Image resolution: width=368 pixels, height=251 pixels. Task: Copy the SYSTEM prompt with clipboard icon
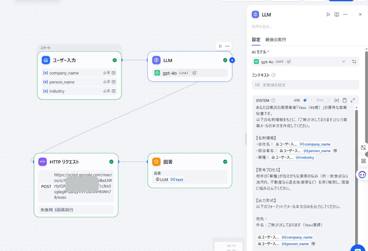tap(344, 100)
